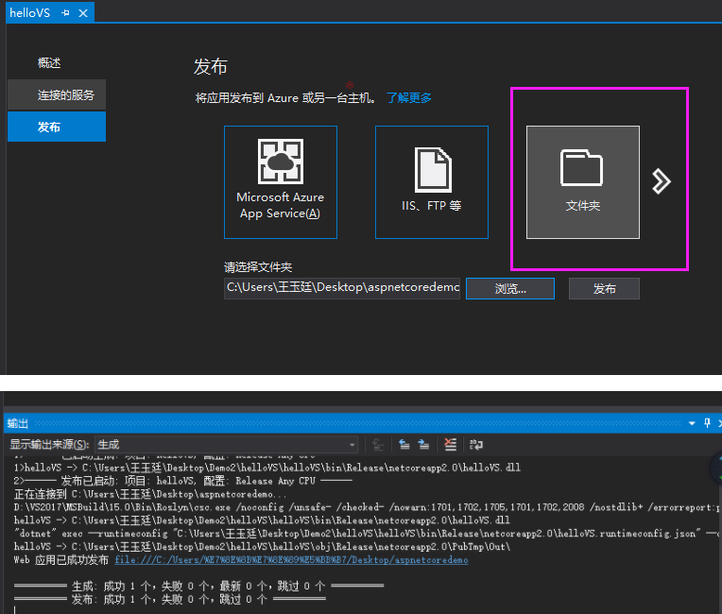722x614 pixels.
Task: Clear all output with the red X icon
Action: 450,445
